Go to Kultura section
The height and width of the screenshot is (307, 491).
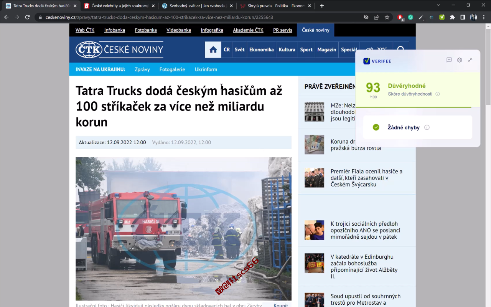coord(287,50)
